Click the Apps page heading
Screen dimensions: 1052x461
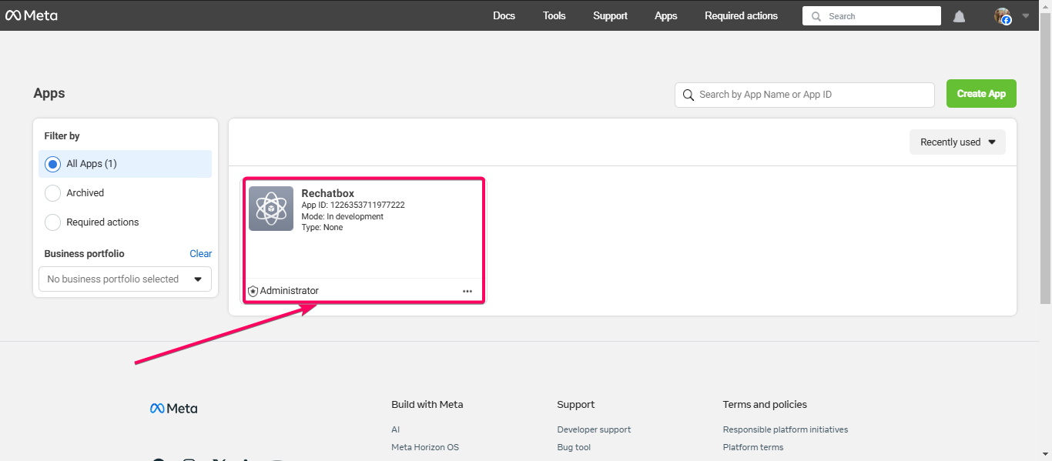coord(49,94)
